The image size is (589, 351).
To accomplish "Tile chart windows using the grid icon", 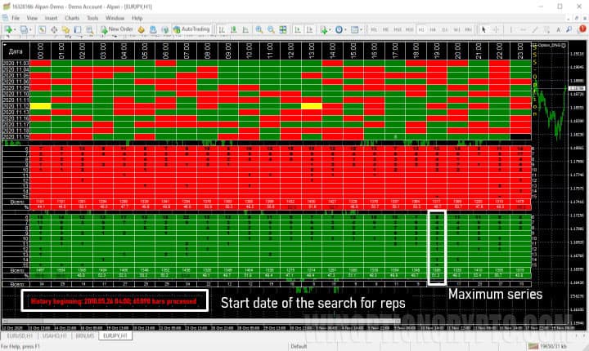I will coord(283,29).
